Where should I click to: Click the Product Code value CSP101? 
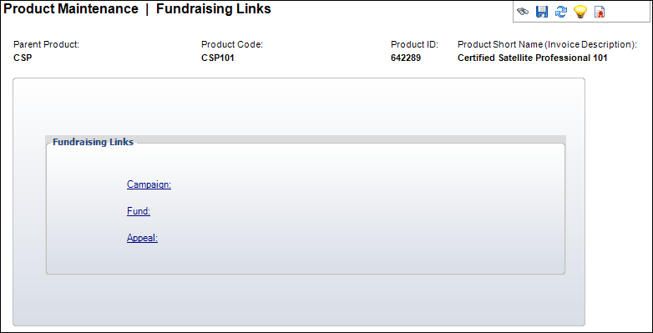(x=218, y=58)
